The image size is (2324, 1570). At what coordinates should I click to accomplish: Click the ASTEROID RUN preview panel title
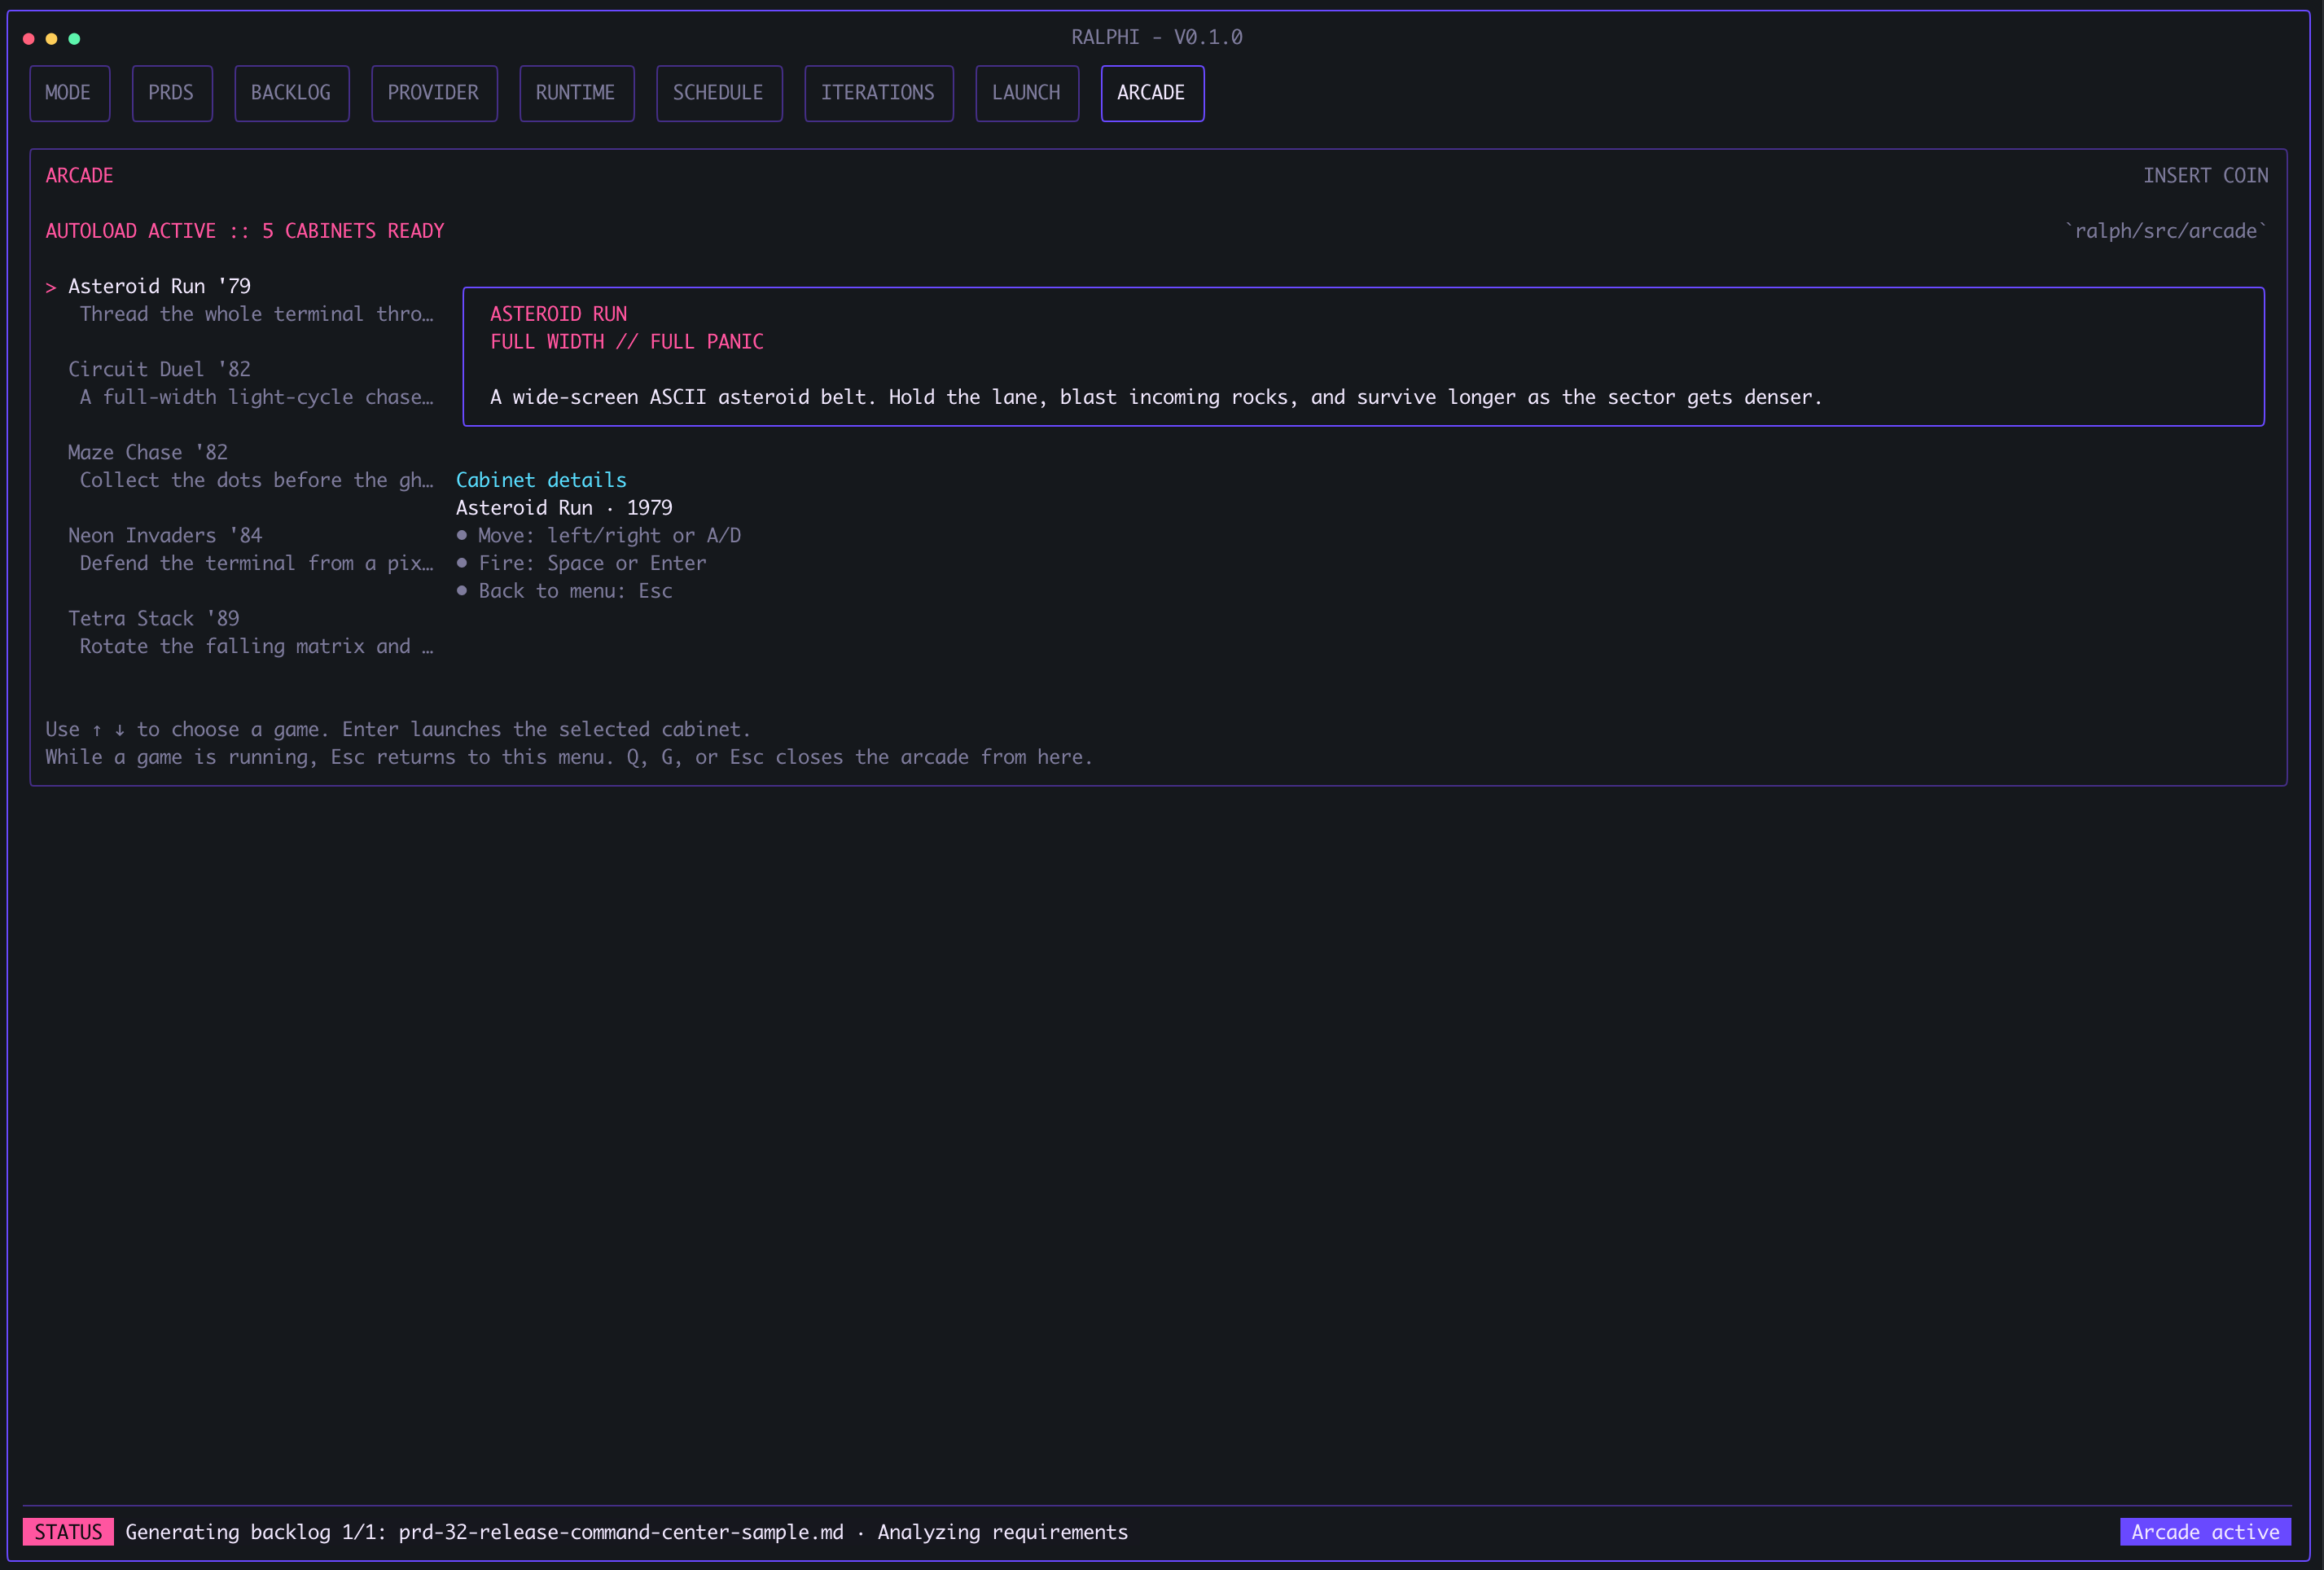click(x=558, y=314)
